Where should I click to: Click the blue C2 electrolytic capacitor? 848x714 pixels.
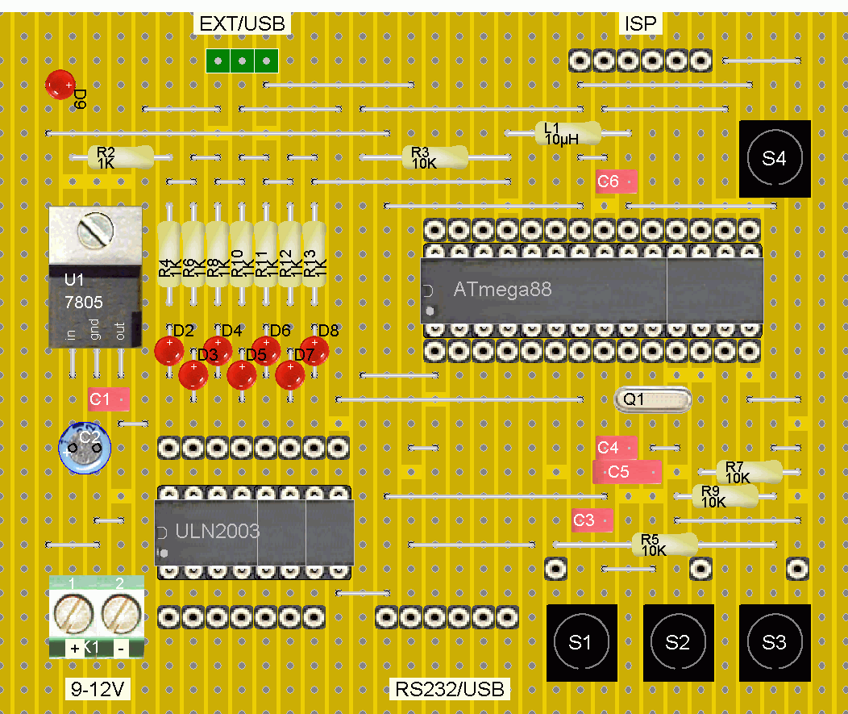click(85, 449)
